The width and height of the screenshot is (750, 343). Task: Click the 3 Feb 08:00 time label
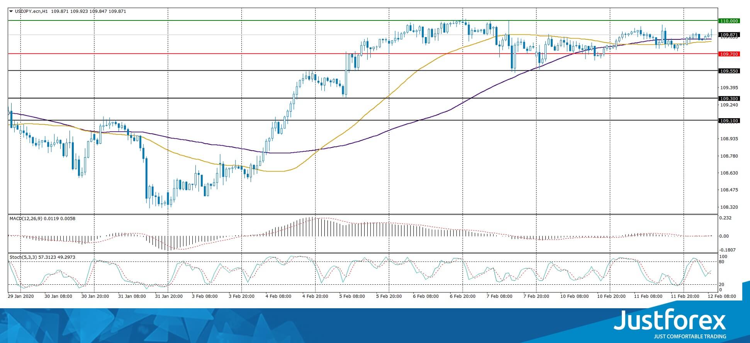[205, 296]
